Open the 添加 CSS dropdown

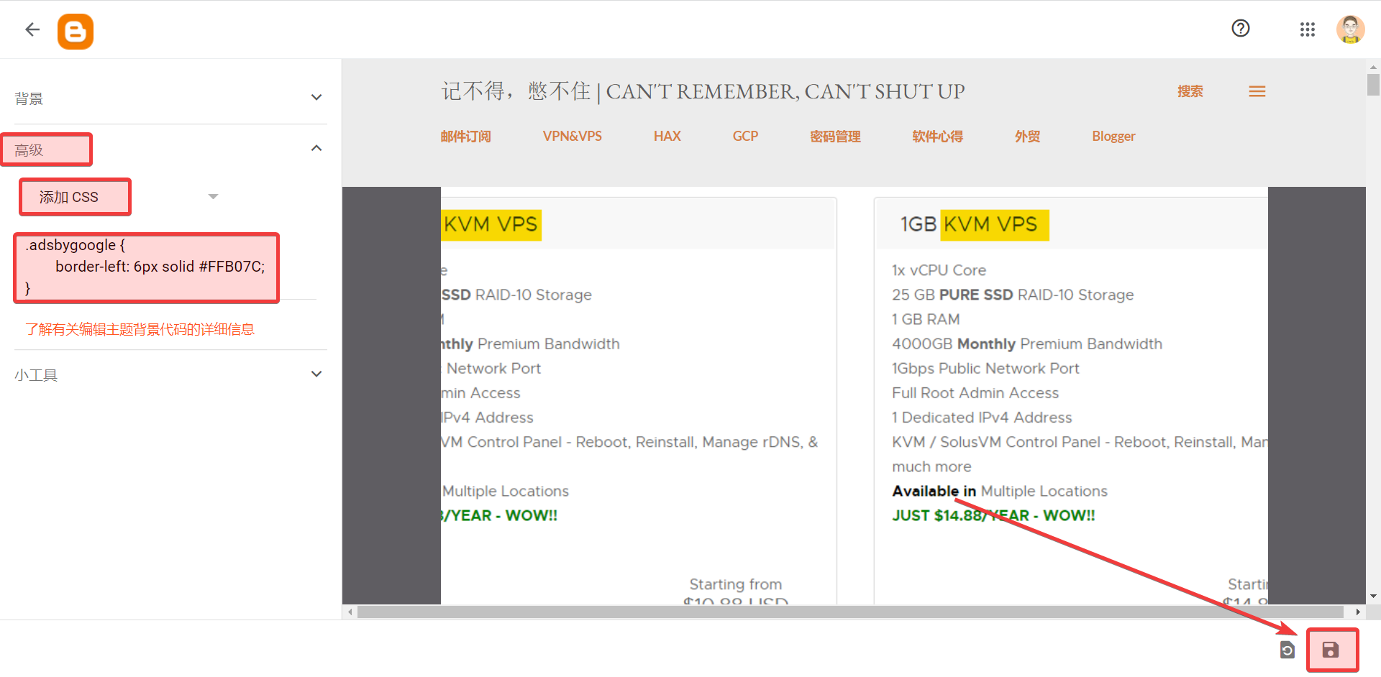pyautogui.click(x=213, y=197)
